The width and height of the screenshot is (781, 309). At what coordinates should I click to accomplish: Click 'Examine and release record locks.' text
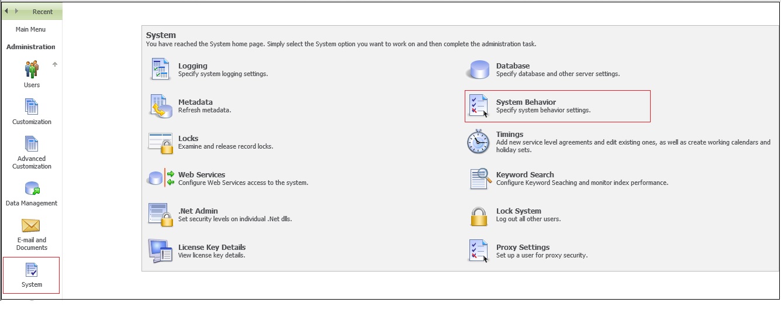[x=226, y=146]
